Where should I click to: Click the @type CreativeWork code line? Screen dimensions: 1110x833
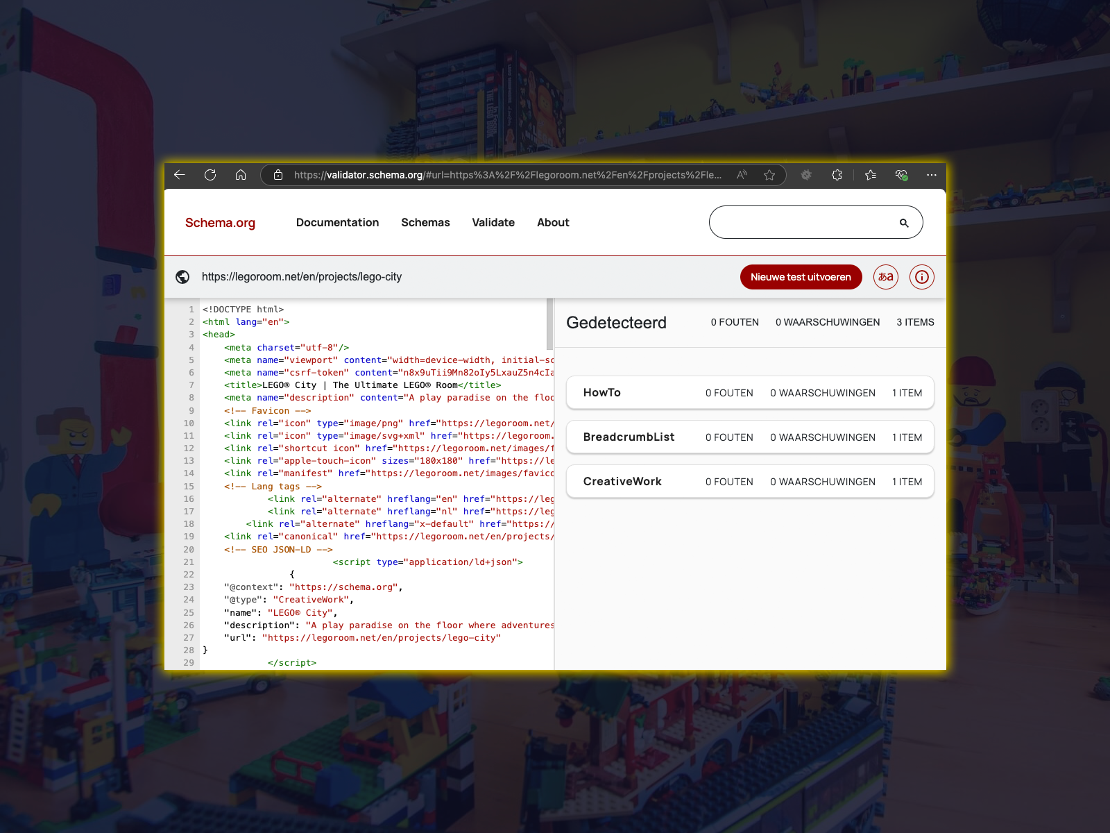pos(289,600)
